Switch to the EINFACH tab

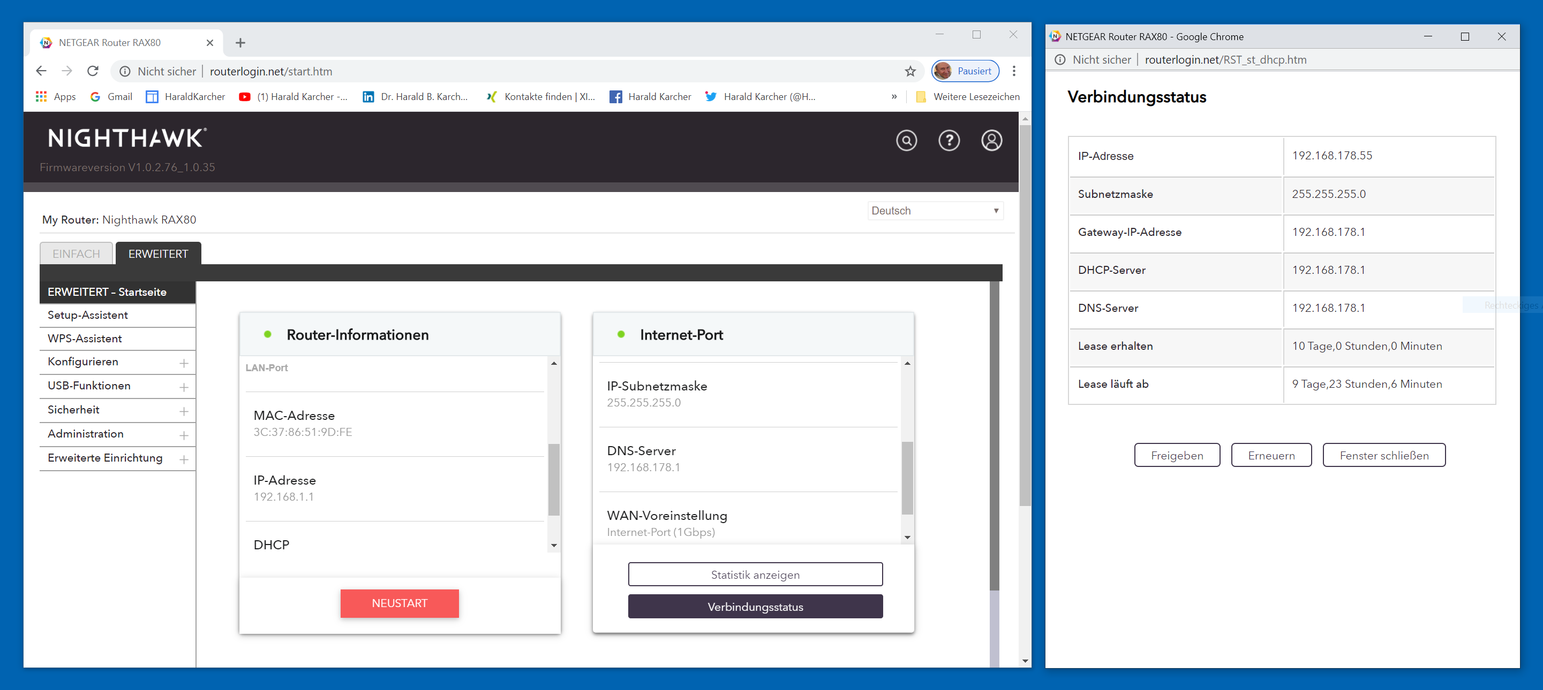(x=76, y=254)
